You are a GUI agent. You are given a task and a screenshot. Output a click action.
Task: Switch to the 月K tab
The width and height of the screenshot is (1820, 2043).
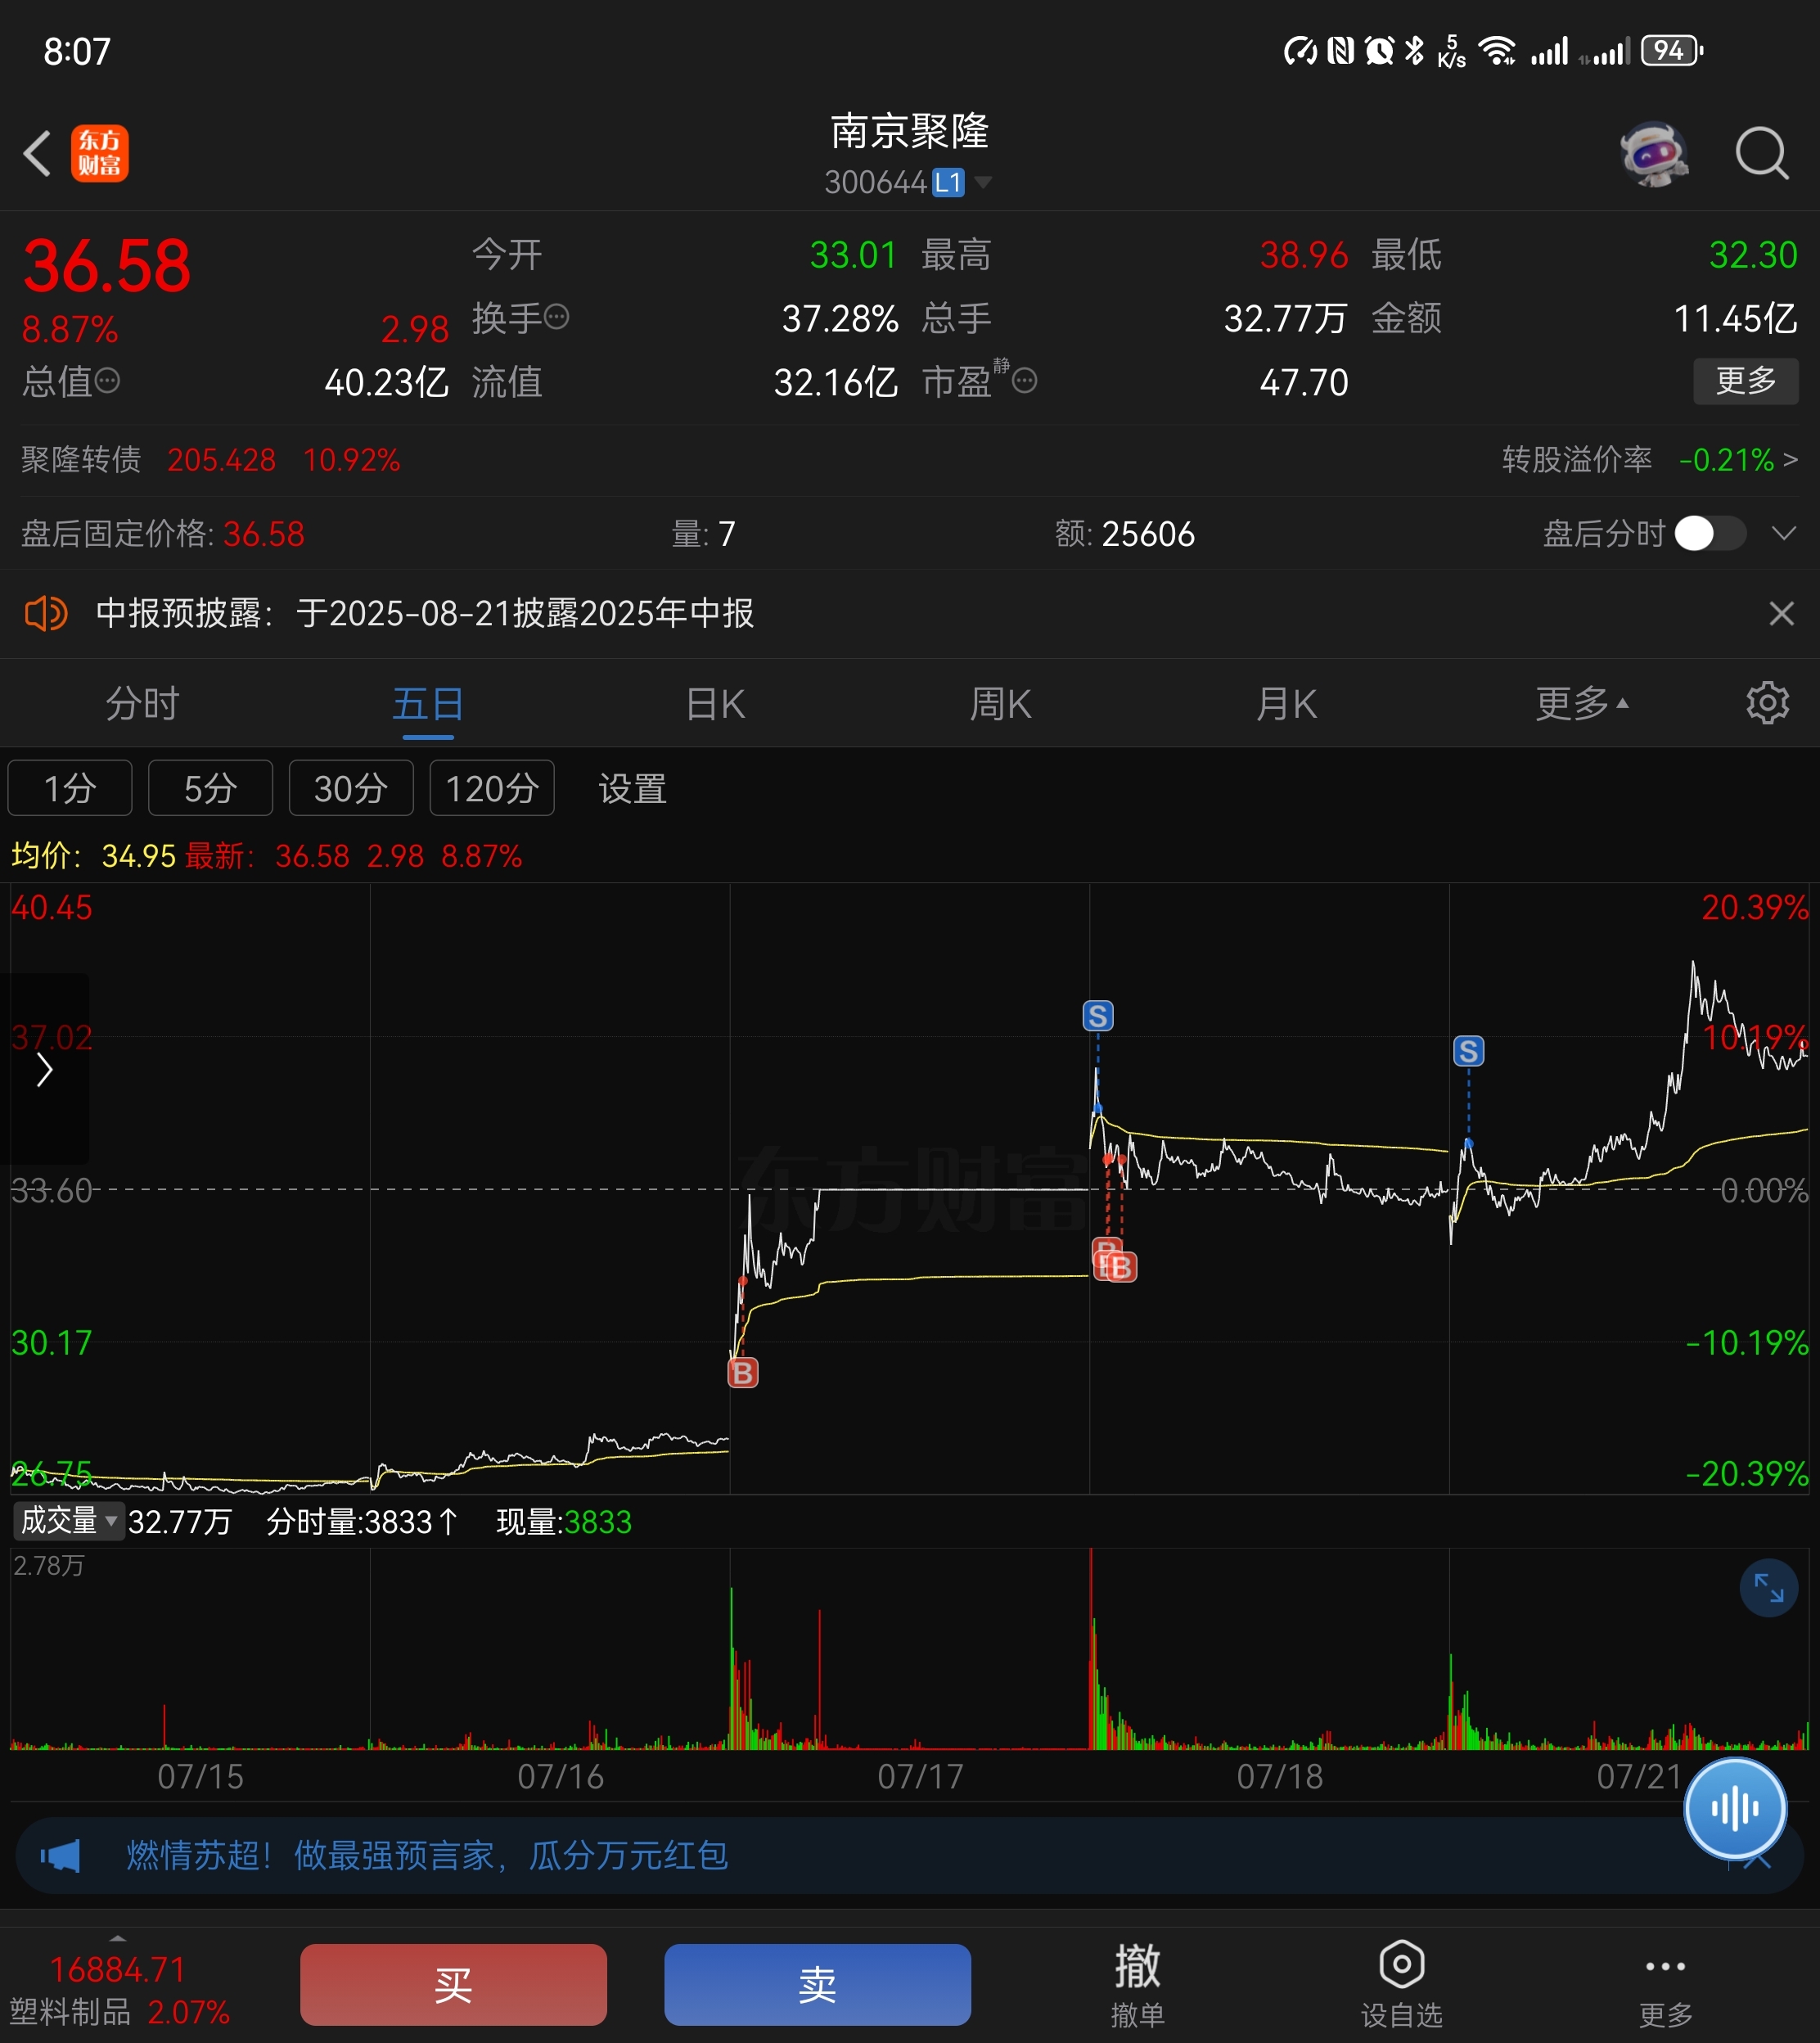click(x=1286, y=703)
